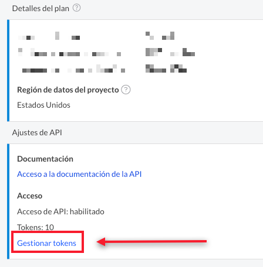Click first blurred value in right column

pyautogui.click(x=160, y=36)
